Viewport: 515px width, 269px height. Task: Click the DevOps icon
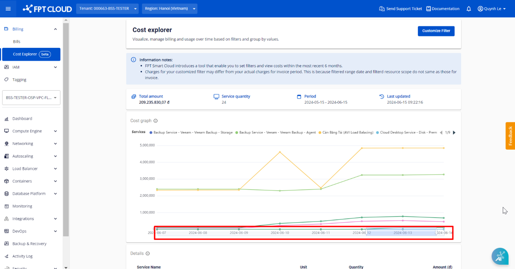click(x=6, y=231)
